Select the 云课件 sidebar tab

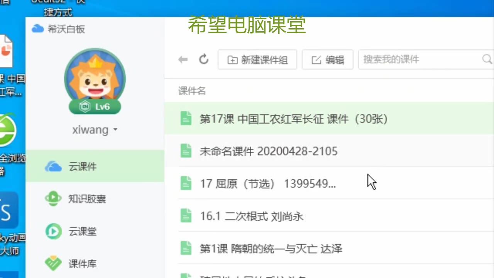(95, 166)
